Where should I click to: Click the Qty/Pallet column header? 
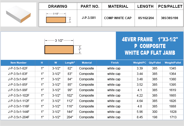(x=155, y=63)
